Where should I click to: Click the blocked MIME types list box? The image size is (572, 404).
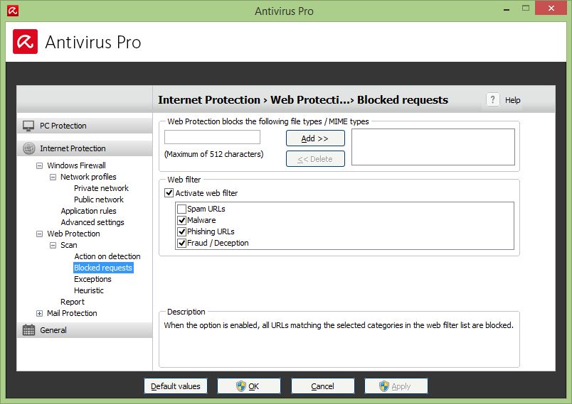click(433, 147)
